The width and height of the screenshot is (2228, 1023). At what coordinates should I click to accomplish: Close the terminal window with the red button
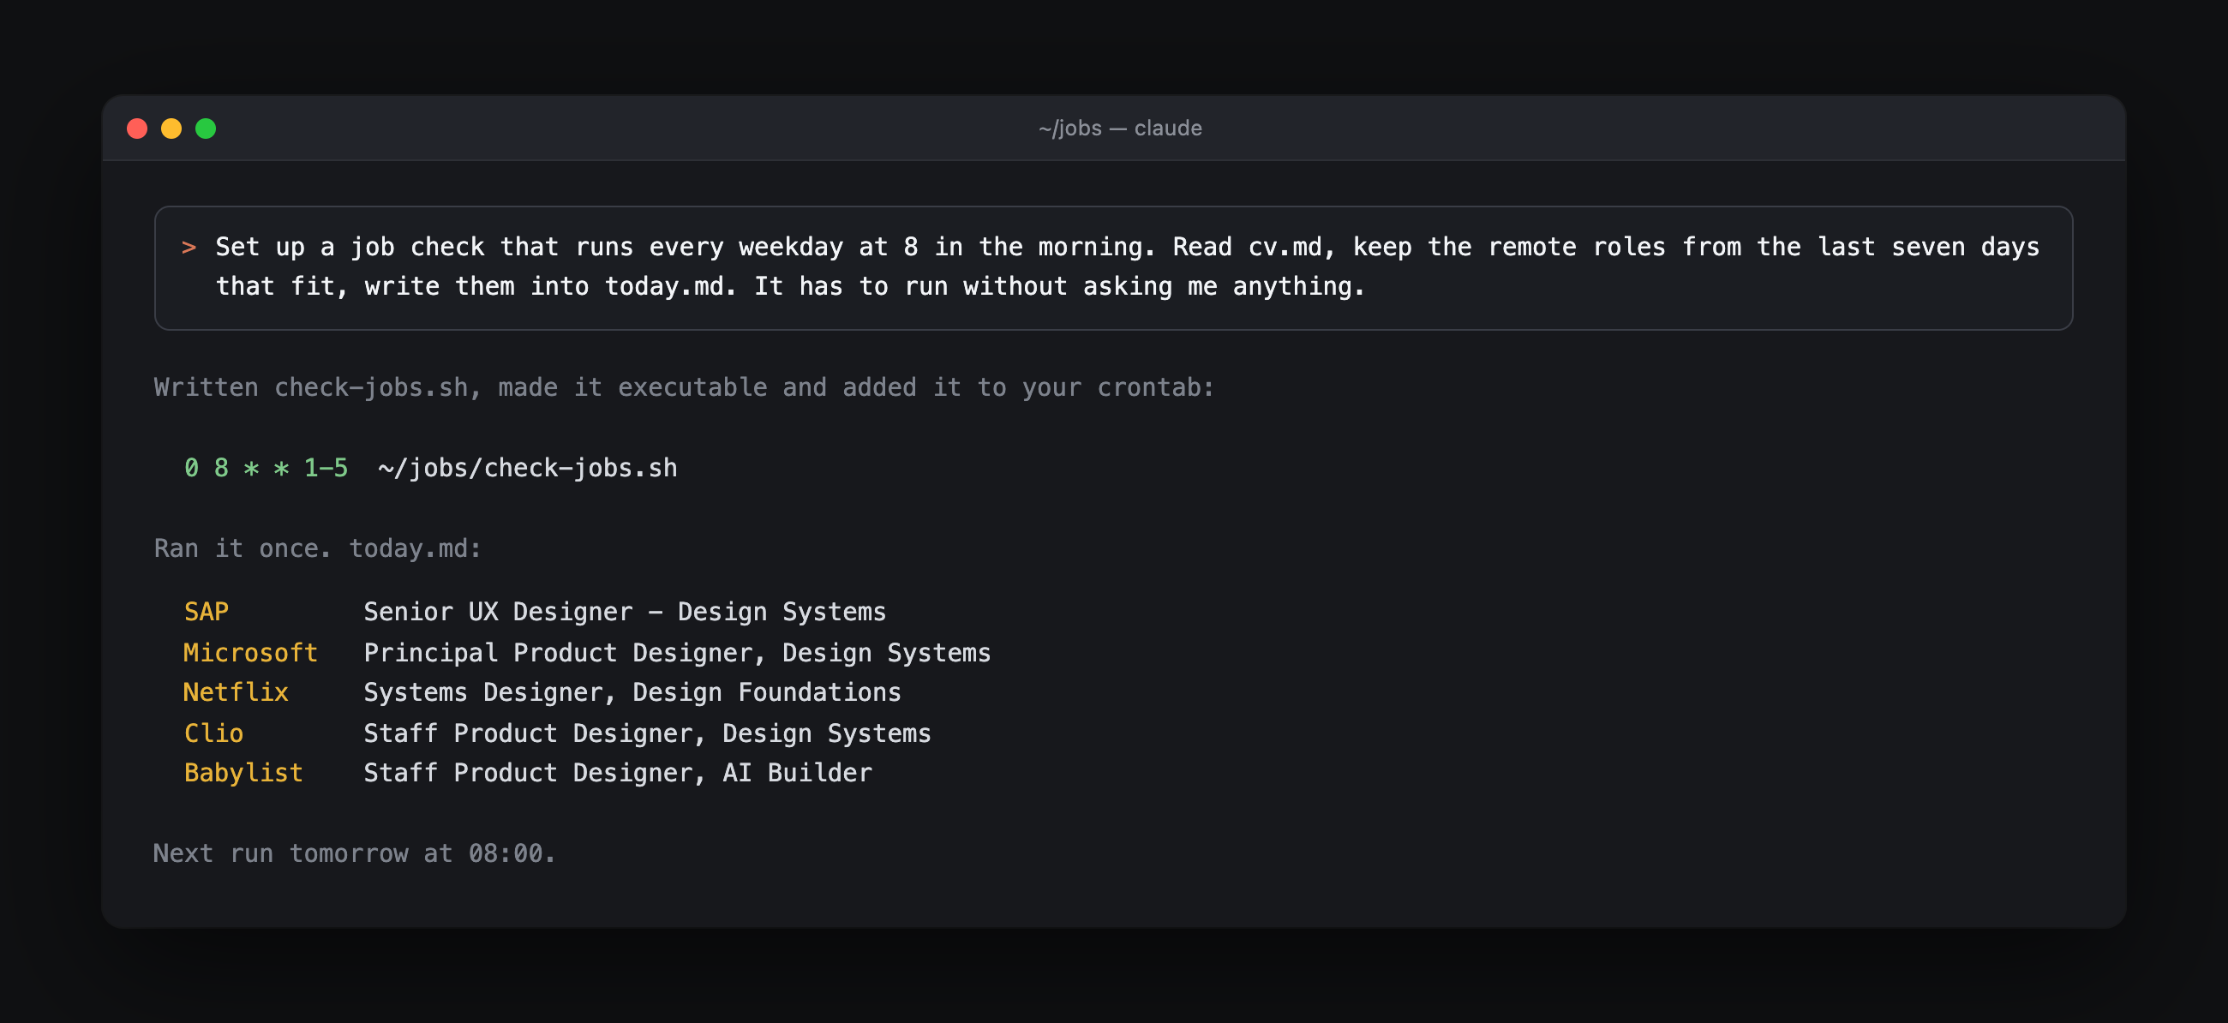tap(136, 129)
